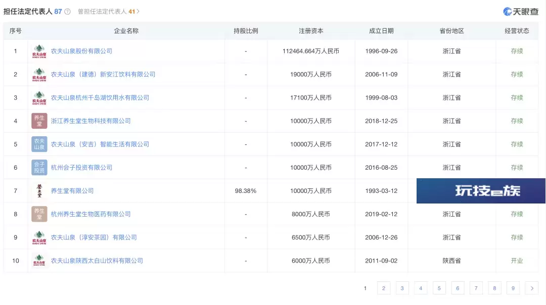Click the 17100万人民币 capital cell
546x305 pixels.
point(311,98)
